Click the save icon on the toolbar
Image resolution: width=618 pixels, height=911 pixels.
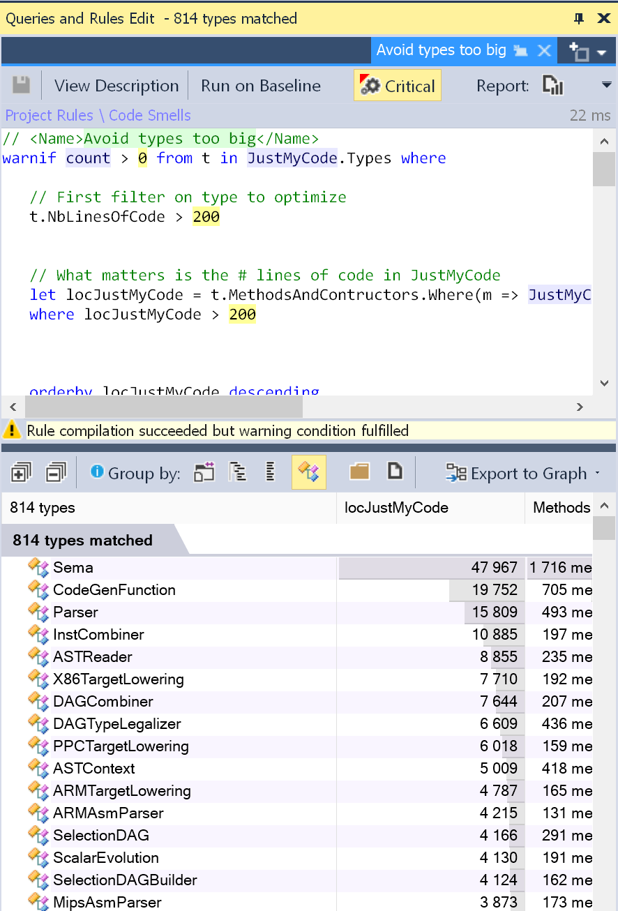pos(21,84)
